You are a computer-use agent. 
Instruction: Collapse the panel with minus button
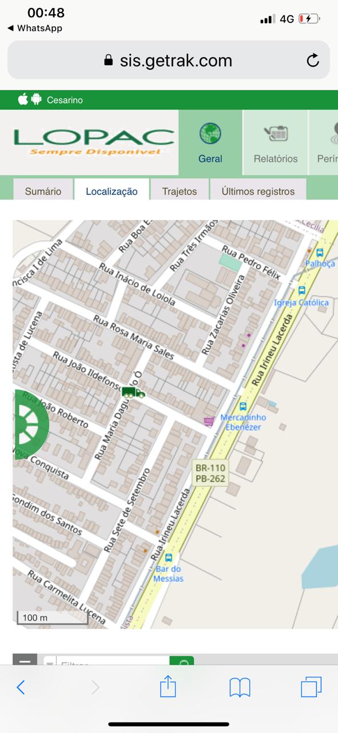click(25, 661)
